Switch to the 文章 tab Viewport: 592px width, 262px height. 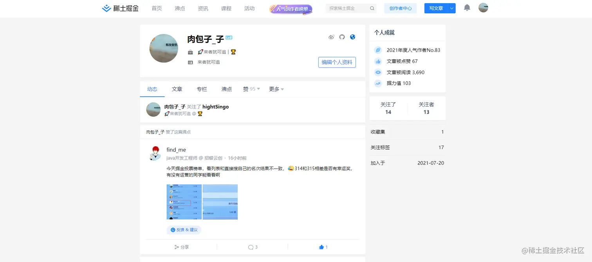(x=177, y=89)
